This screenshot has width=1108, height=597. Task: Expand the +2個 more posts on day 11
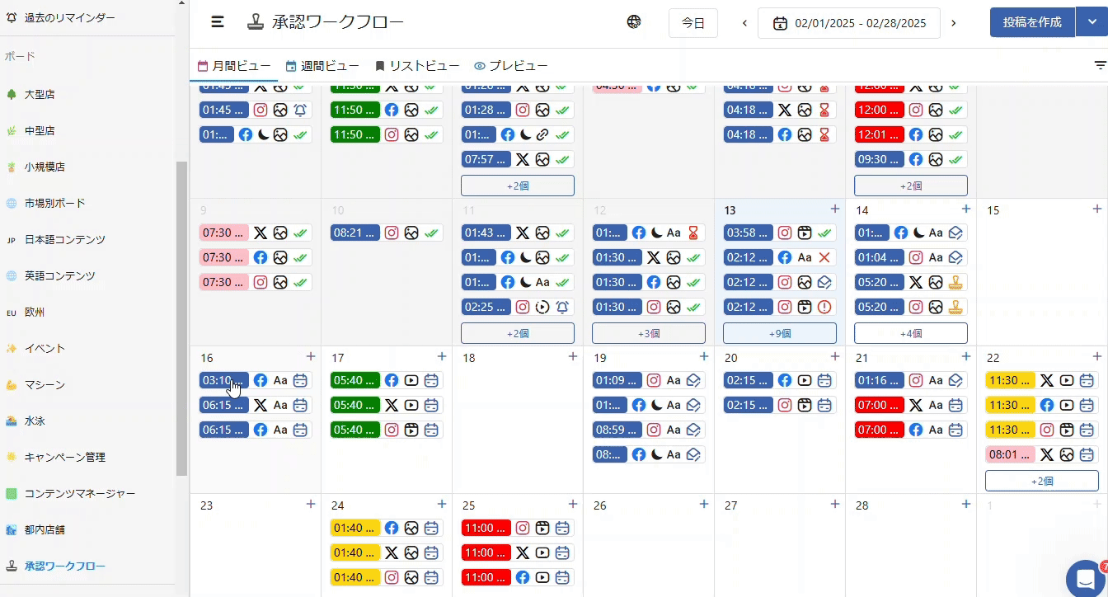(518, 333)
